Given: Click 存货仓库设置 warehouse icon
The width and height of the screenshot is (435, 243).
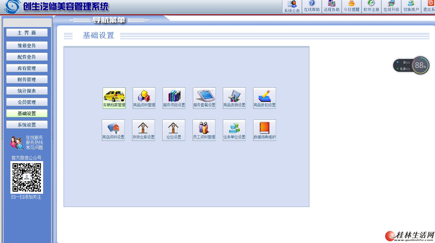Looking at the screenshot, I should [x=143, y=130].
